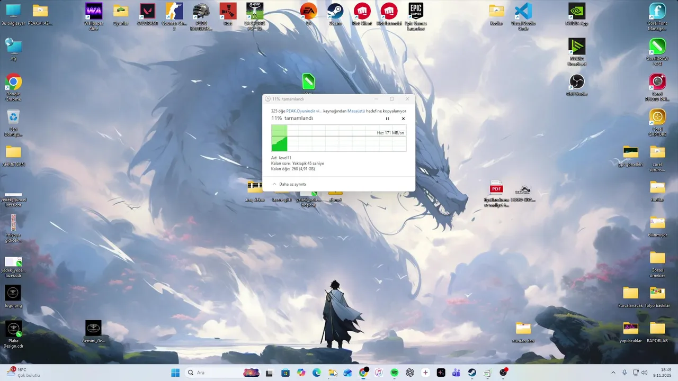Select the PUBG Battlegrounds shortcut

click(x=201, y=17)
